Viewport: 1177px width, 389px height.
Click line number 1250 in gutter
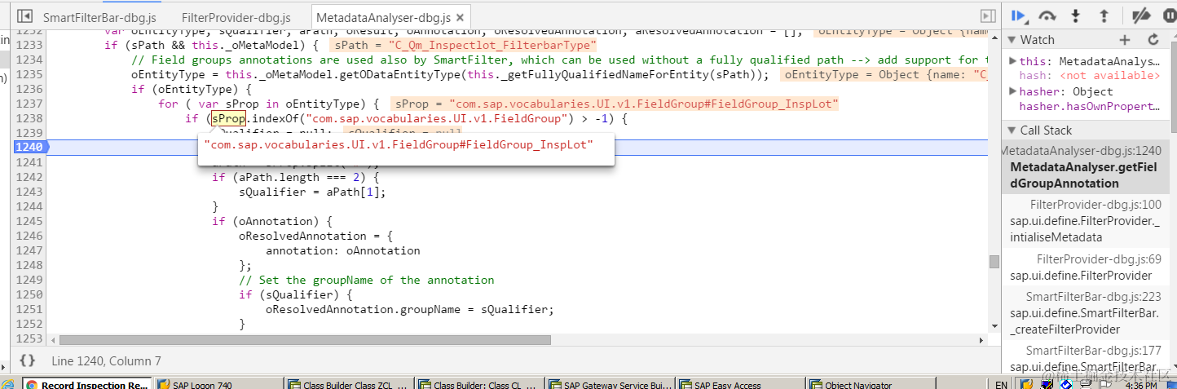pos(29,294)
